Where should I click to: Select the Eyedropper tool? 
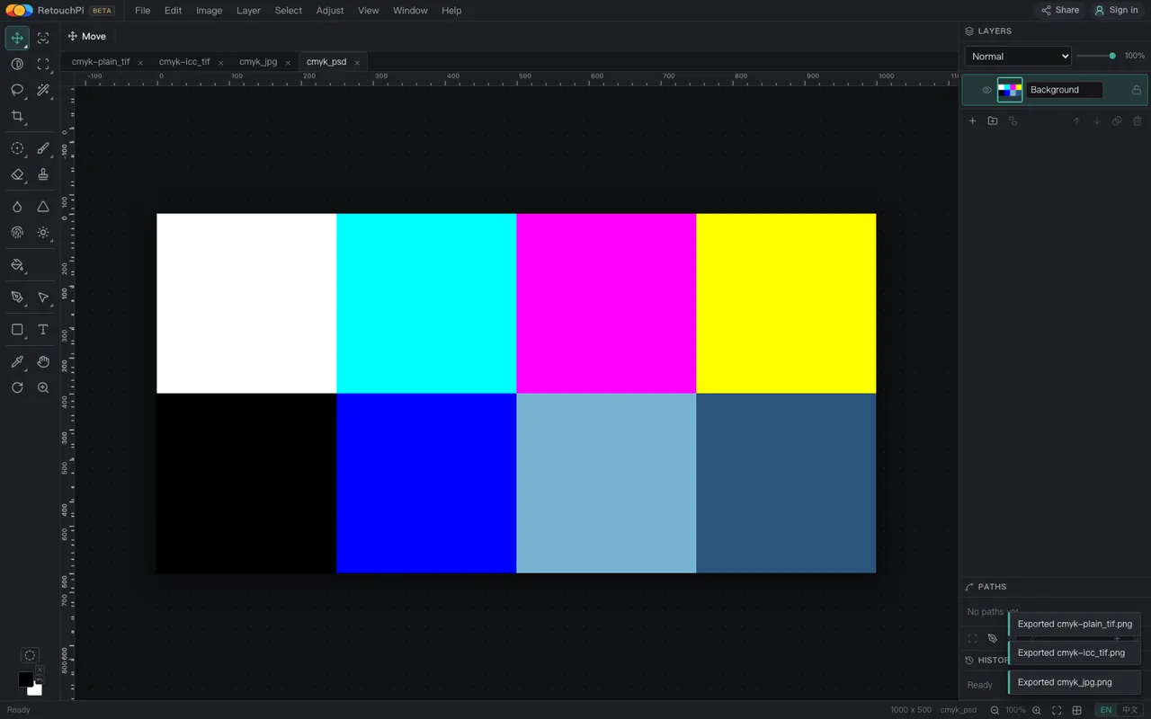(x=17, y=362)
